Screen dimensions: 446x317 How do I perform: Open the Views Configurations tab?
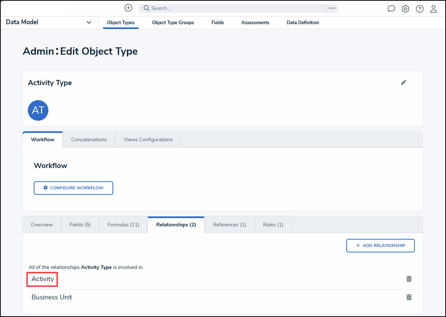point(148,139)
